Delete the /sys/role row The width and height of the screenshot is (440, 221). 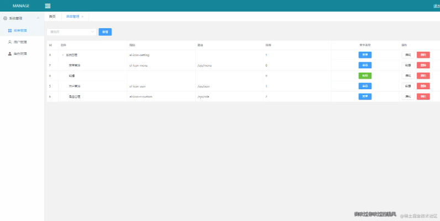(x=423, y=96)
